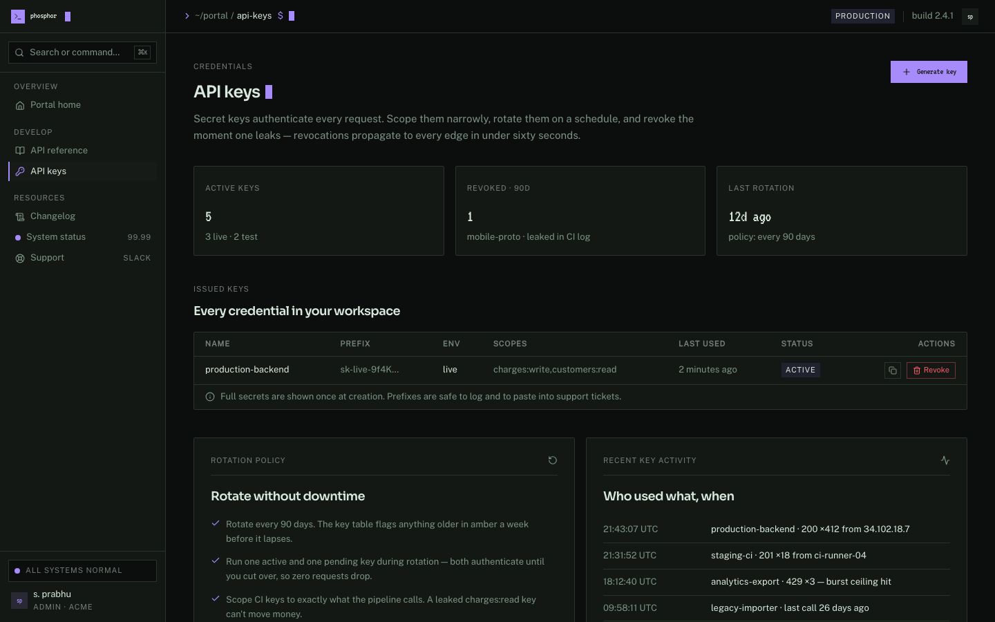Click the 2 minutes ago cell

(708, 370)
